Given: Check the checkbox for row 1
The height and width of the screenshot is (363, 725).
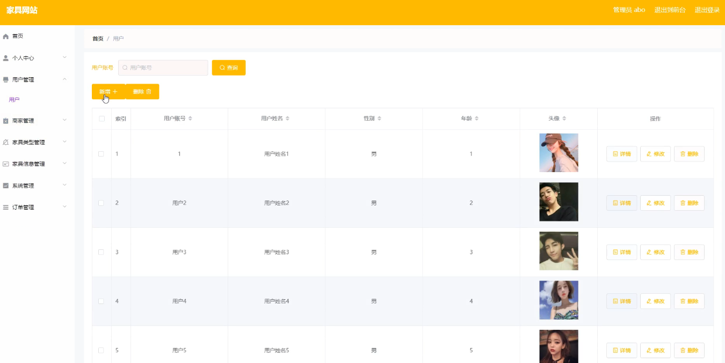Looking at the screenshot, I should click(101, 154).
